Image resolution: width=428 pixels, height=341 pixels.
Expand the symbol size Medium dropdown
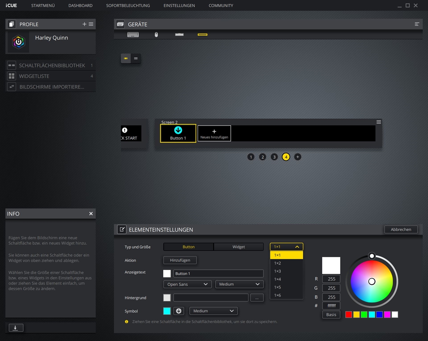213,311
